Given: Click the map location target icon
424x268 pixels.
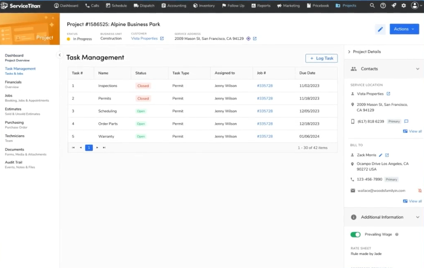Looking at the screenshot, I should tap(248, 39).
